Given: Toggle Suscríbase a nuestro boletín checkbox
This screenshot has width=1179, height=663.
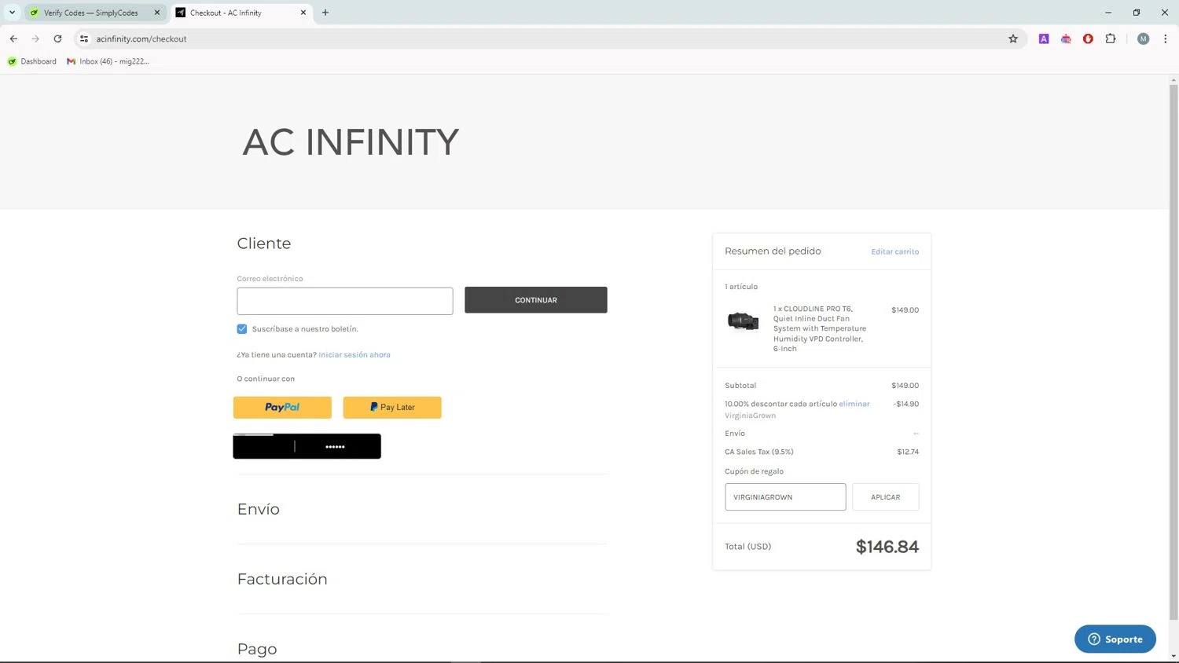Looking at the screenshot, I should coord(242,329).
